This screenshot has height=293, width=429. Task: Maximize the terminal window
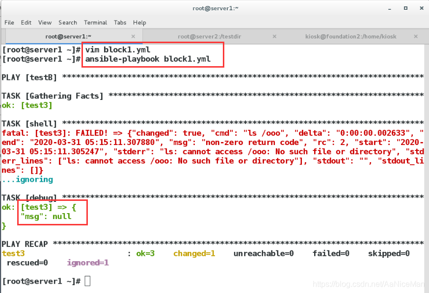(406, 8)
